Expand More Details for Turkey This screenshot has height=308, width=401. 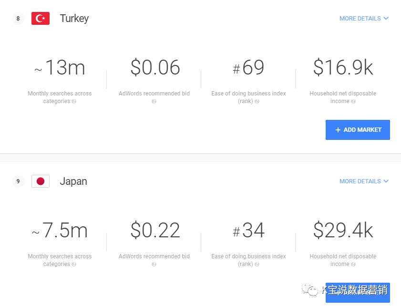point(364,19)
